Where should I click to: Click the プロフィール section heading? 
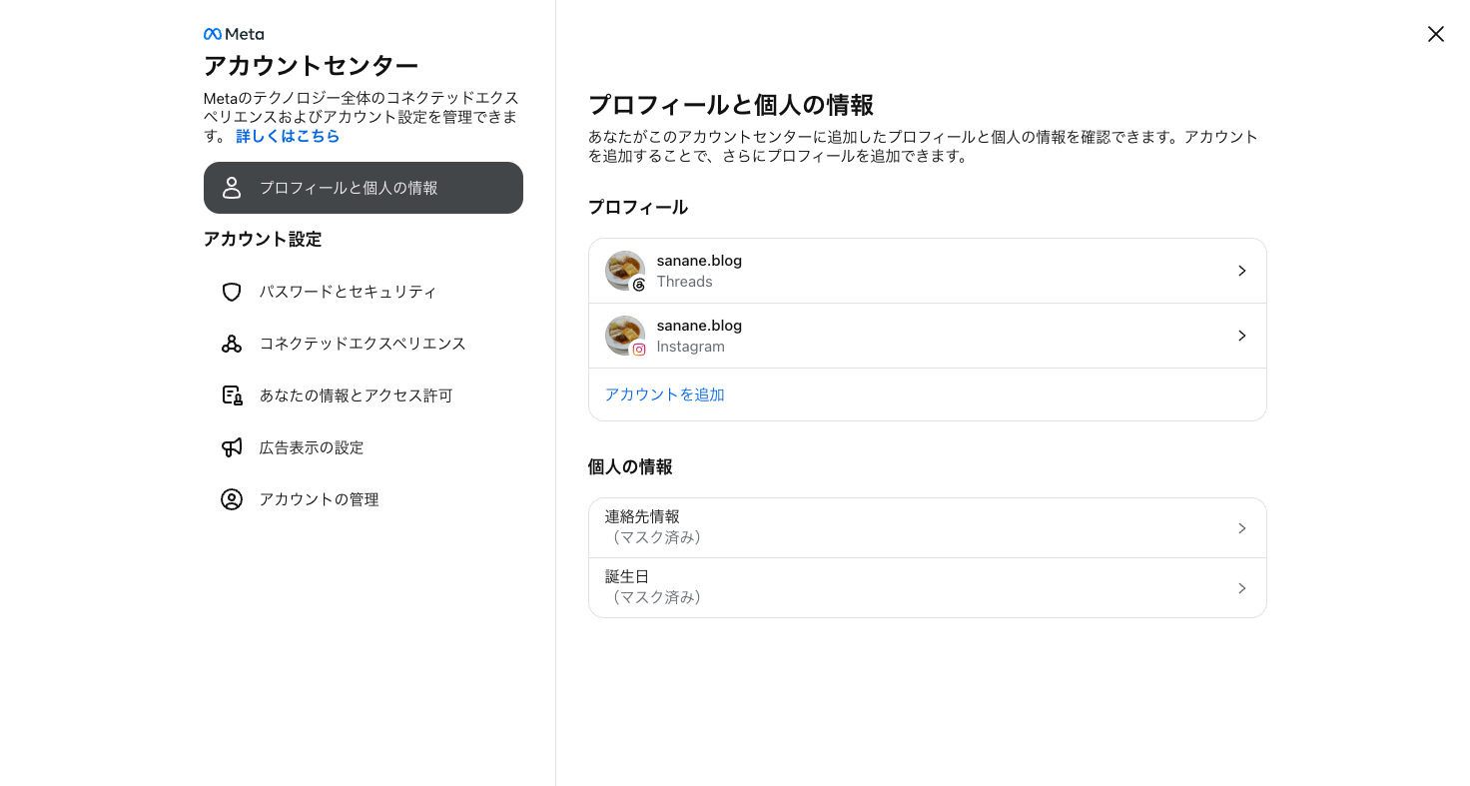click(x=638, y=208)
